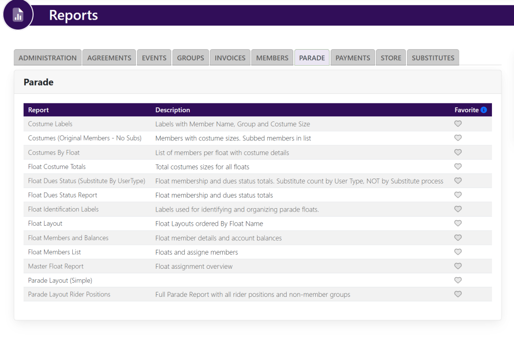The width and height of the screenshot is (514, 343).
Task: Toggle favorite for Float Members List
Action: pos(458,252)
